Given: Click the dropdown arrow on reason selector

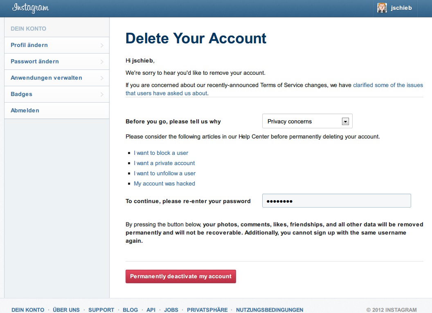Looking at the screenshot, I should (345, 121).
